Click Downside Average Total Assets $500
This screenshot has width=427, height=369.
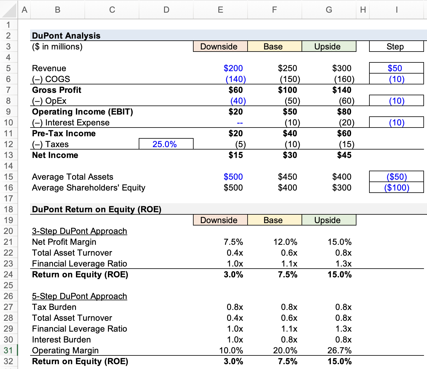220,177
